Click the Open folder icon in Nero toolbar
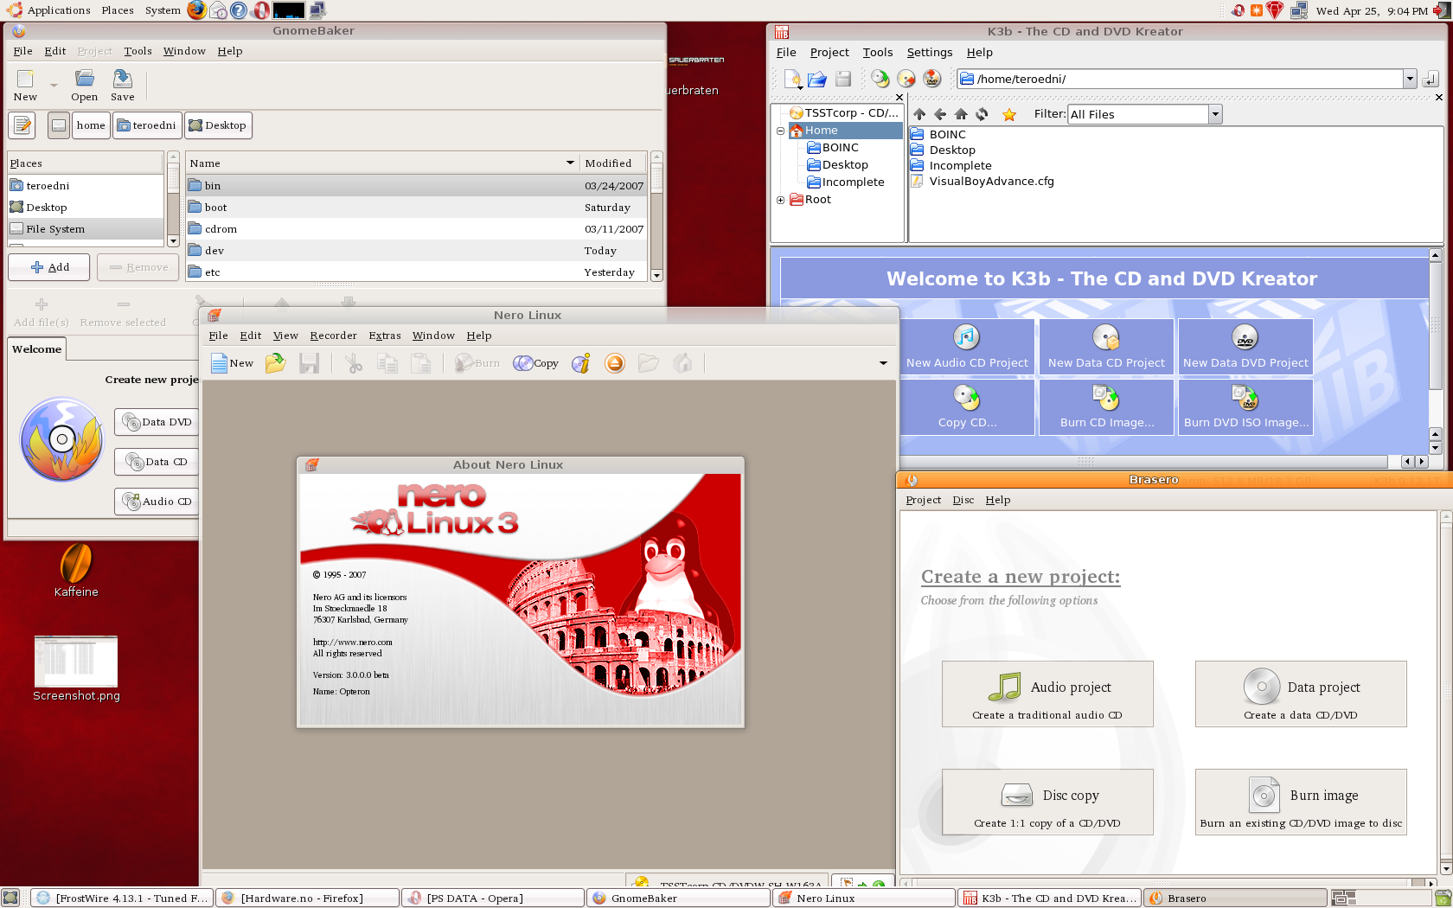 coord(275,363)
